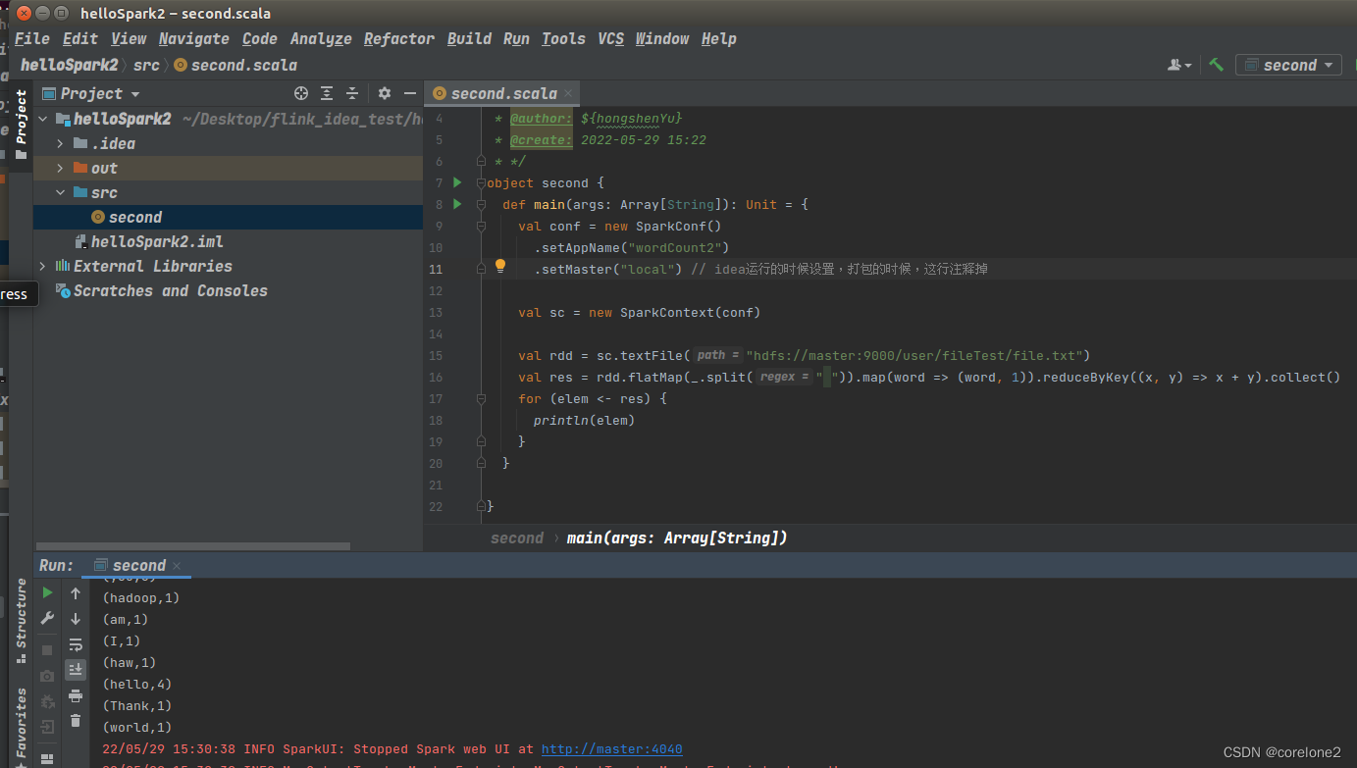The height and width of the screenshot is (768, 1357).
Task: Print the Run console output
Action: [76, 695]
